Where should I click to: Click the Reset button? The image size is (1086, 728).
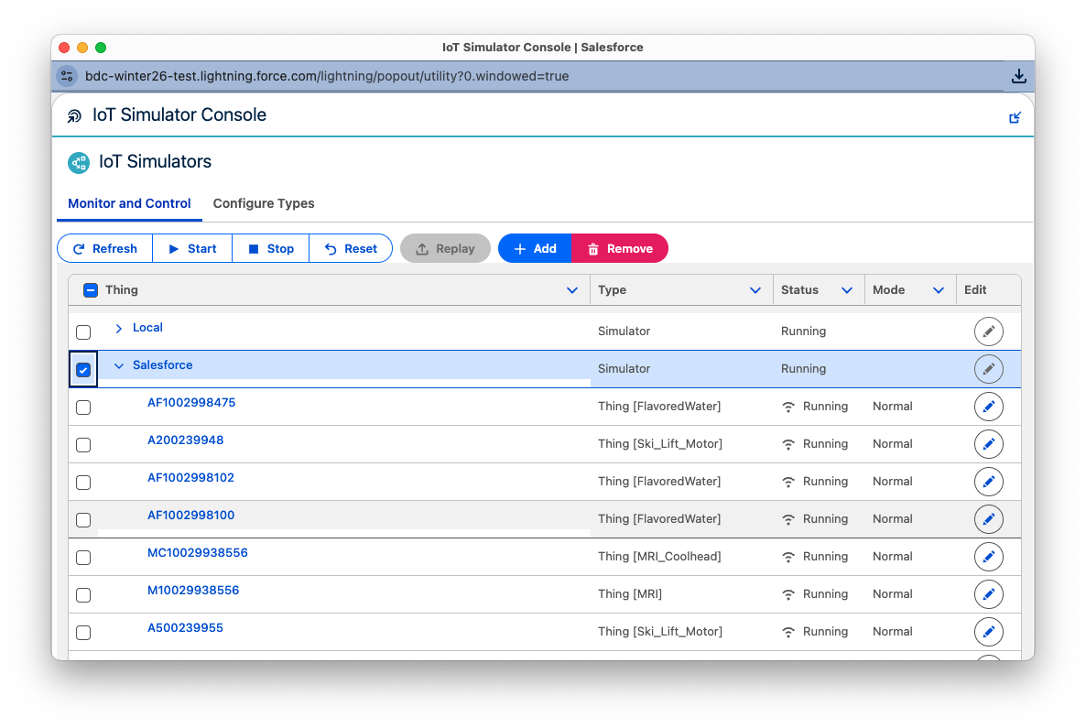pos(351,249)
